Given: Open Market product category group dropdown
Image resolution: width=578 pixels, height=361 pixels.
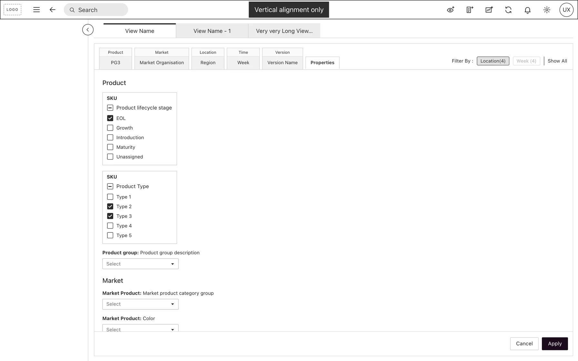Looking at the screenshot, I should (140, 304).
